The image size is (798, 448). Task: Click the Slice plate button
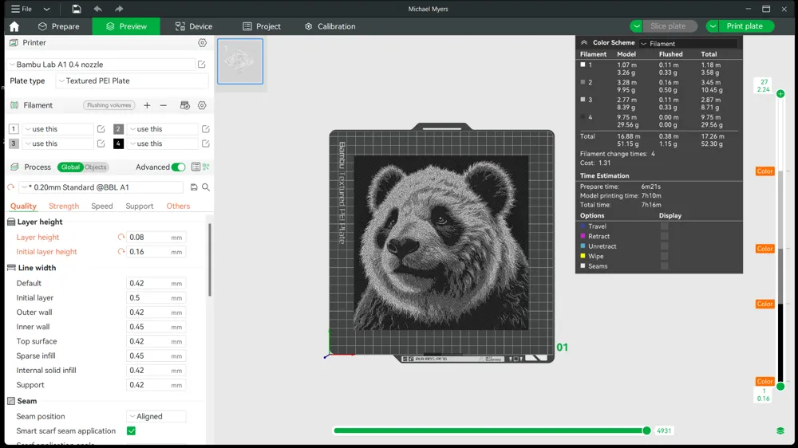tap(670, 26)
